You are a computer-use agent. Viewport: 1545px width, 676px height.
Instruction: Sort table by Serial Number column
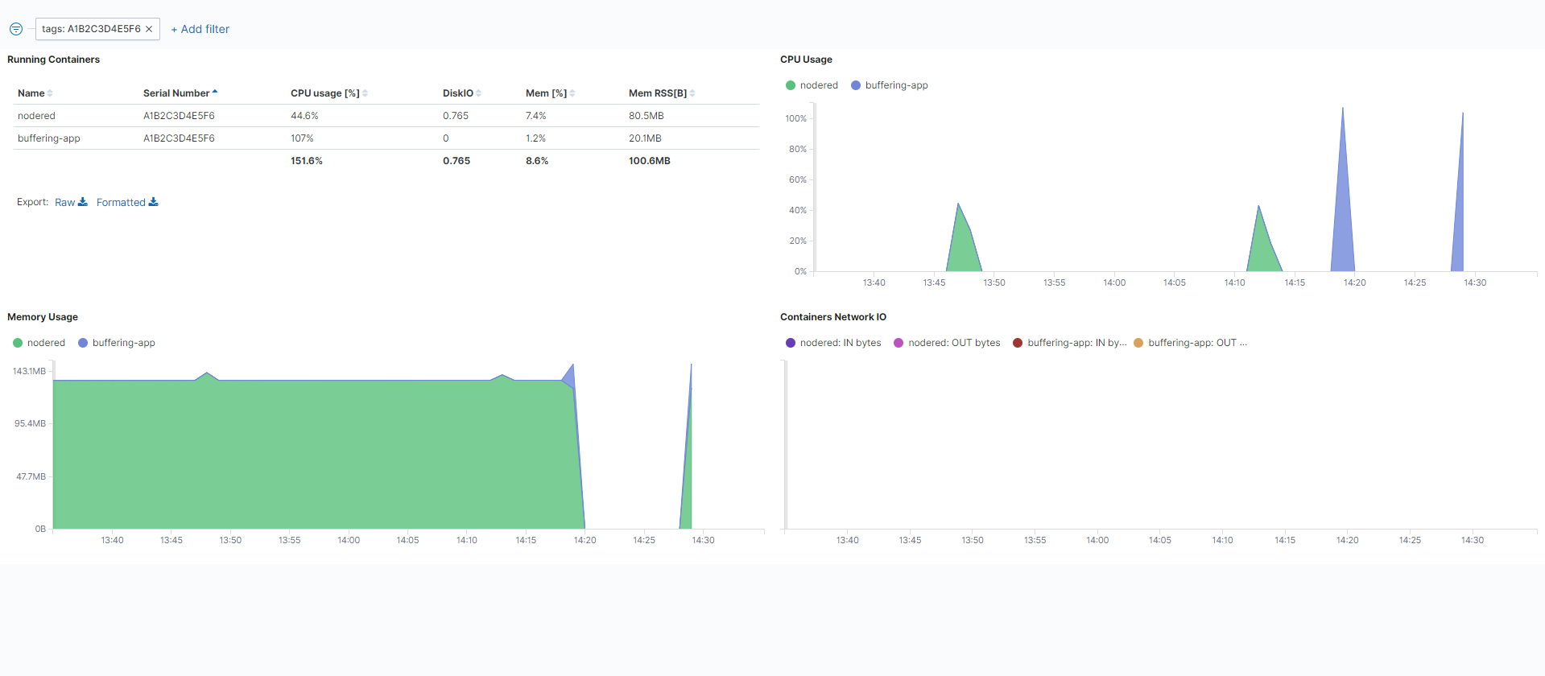click(180, 93)
